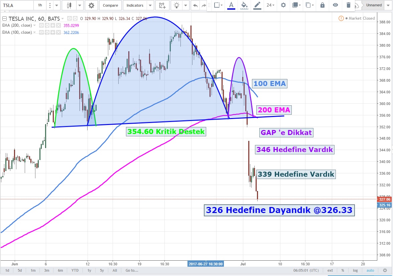This screenshot has height=276, width=393.
Task: Create alert with alarm clock icon
Action: [x=162, y=5]
